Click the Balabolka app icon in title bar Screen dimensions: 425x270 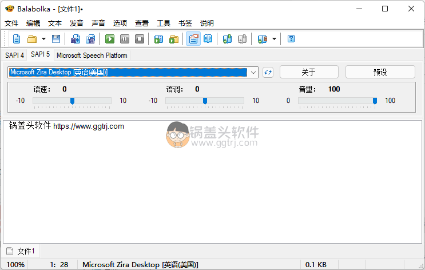click(10, 9)
